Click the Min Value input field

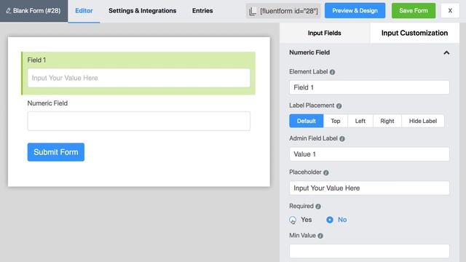(369, 251)
